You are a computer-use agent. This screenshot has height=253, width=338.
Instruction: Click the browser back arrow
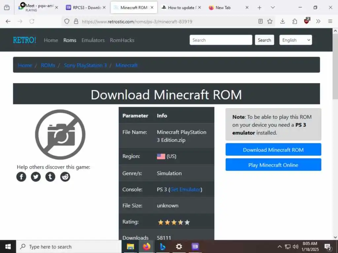[8, 21]
